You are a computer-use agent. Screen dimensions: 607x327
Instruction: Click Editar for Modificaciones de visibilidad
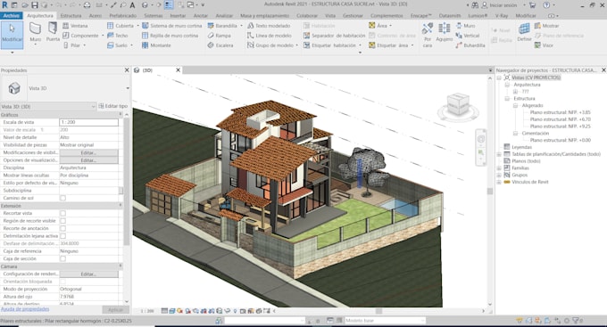pos(88,152)
